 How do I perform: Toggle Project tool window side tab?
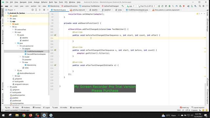tap(3, 12)
